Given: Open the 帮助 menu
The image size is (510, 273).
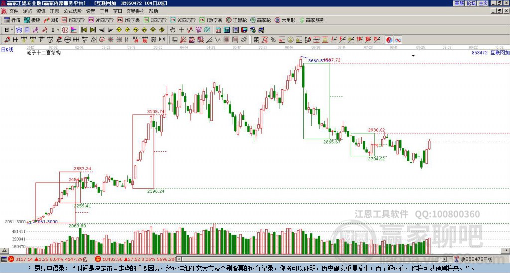Looking at the screenshot, I should pos(153,11).
